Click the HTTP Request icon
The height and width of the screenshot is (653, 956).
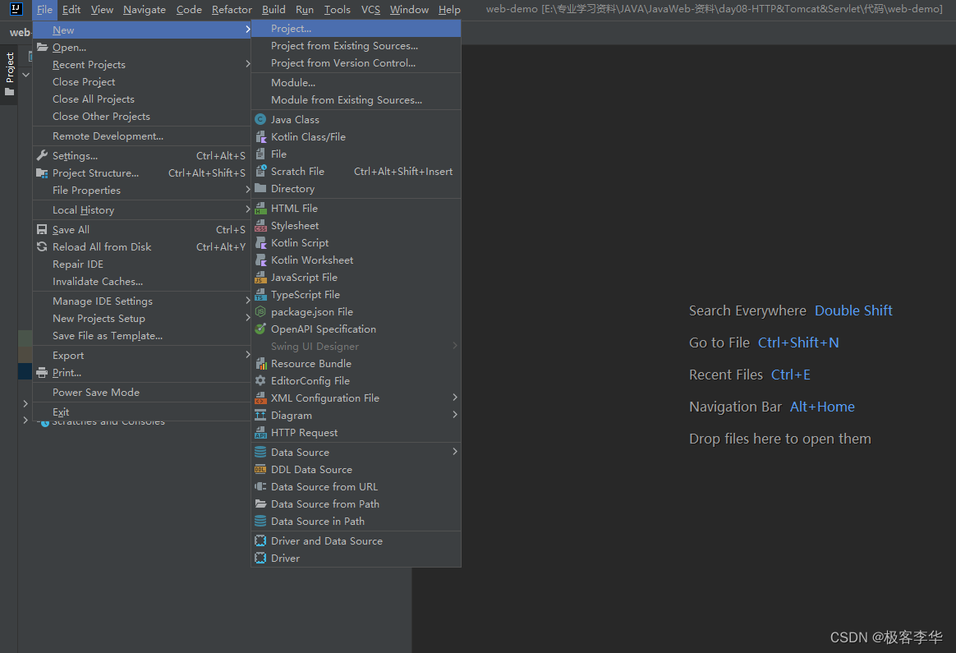tap(260, 433)
